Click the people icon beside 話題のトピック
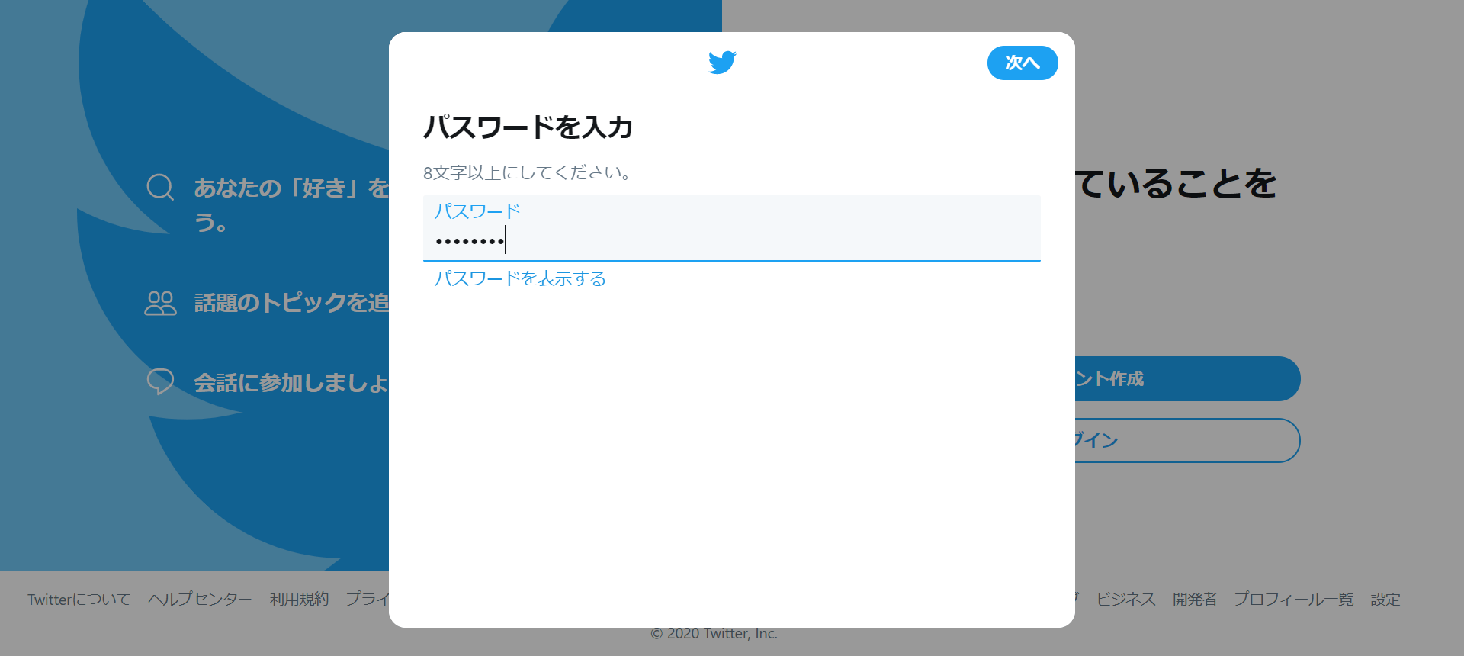Image resolution: width=1464 pixels, height=656 pixels. click(x=160, y=303)
